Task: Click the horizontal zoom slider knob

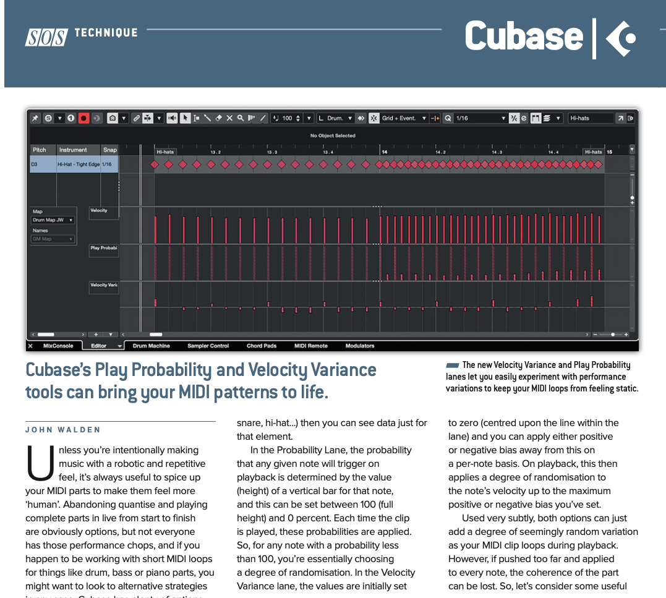Action: [x=613, y=335]
